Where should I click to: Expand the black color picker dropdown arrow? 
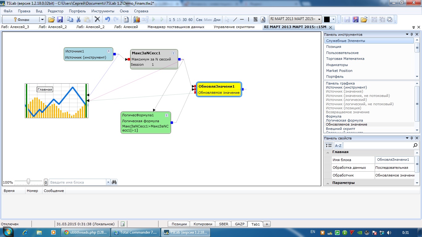(333, 19)
